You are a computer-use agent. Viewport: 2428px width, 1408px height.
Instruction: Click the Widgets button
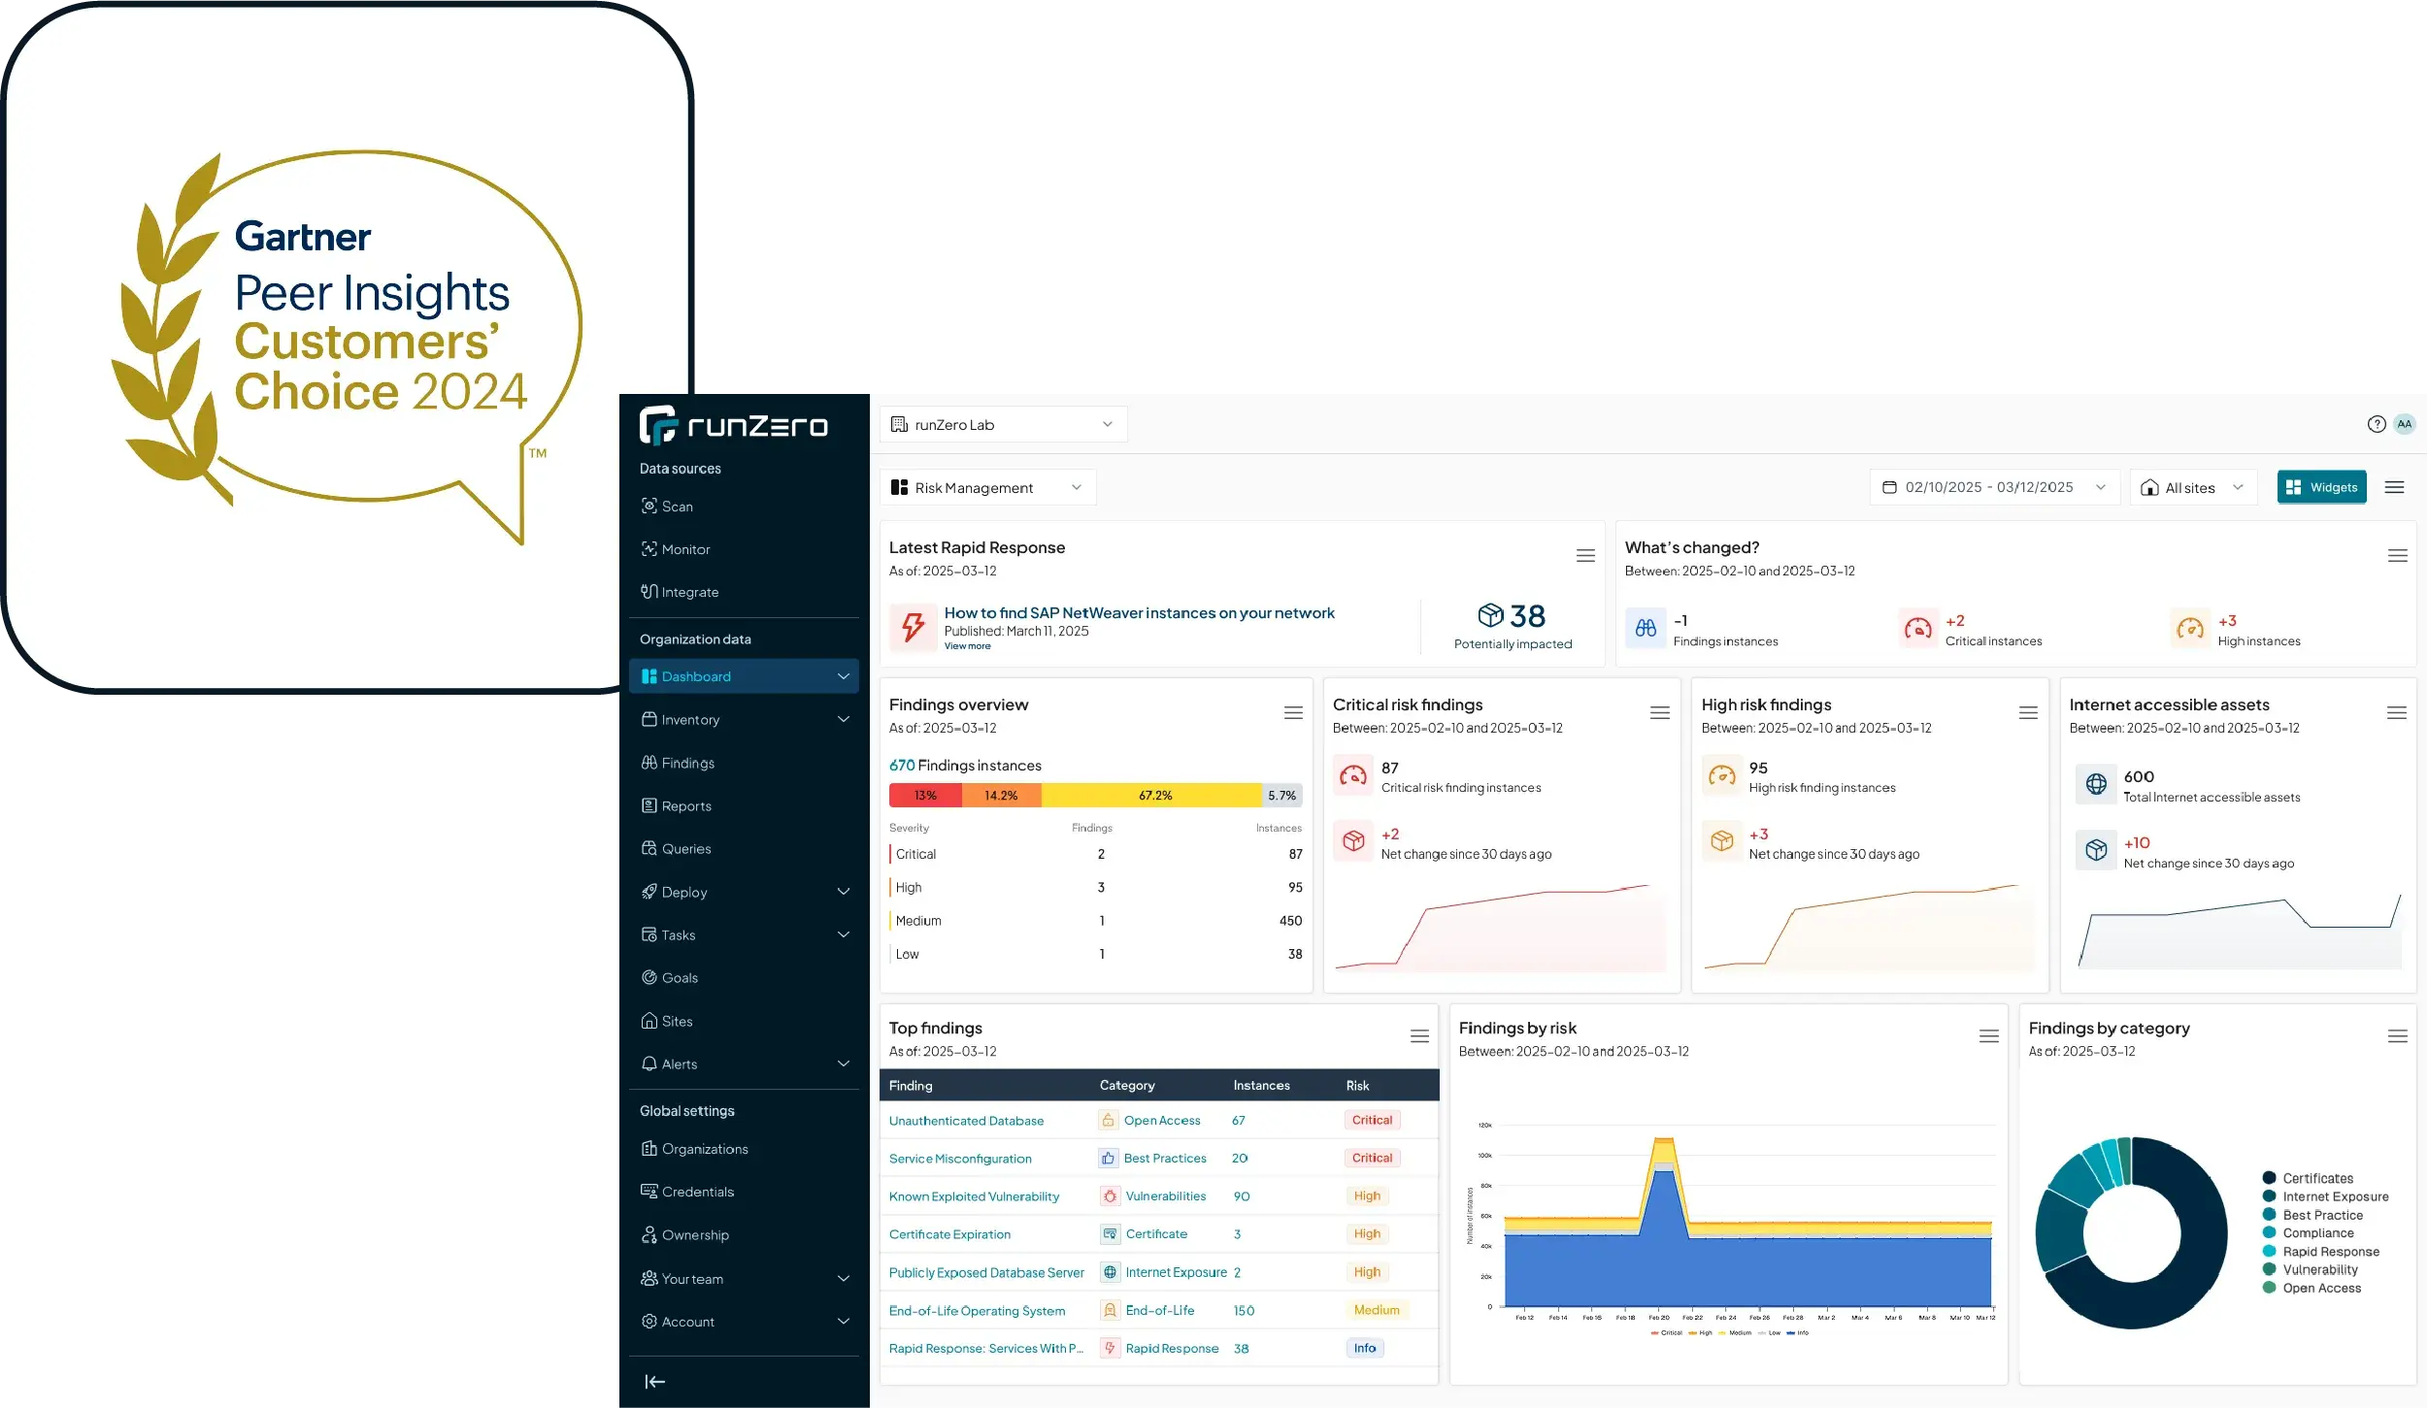pos(2321,487)
